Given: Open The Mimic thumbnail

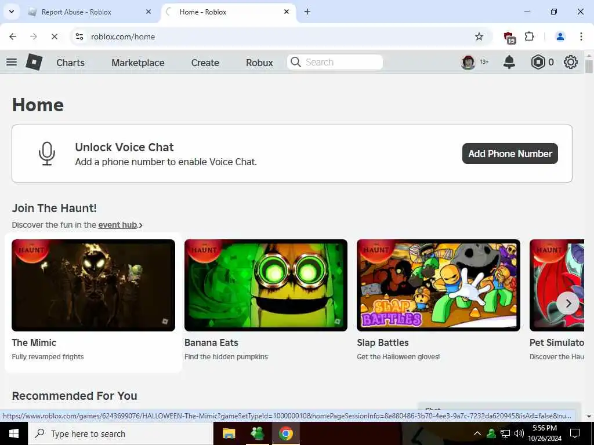Looking at the screenshot, I should click(93, 285).
